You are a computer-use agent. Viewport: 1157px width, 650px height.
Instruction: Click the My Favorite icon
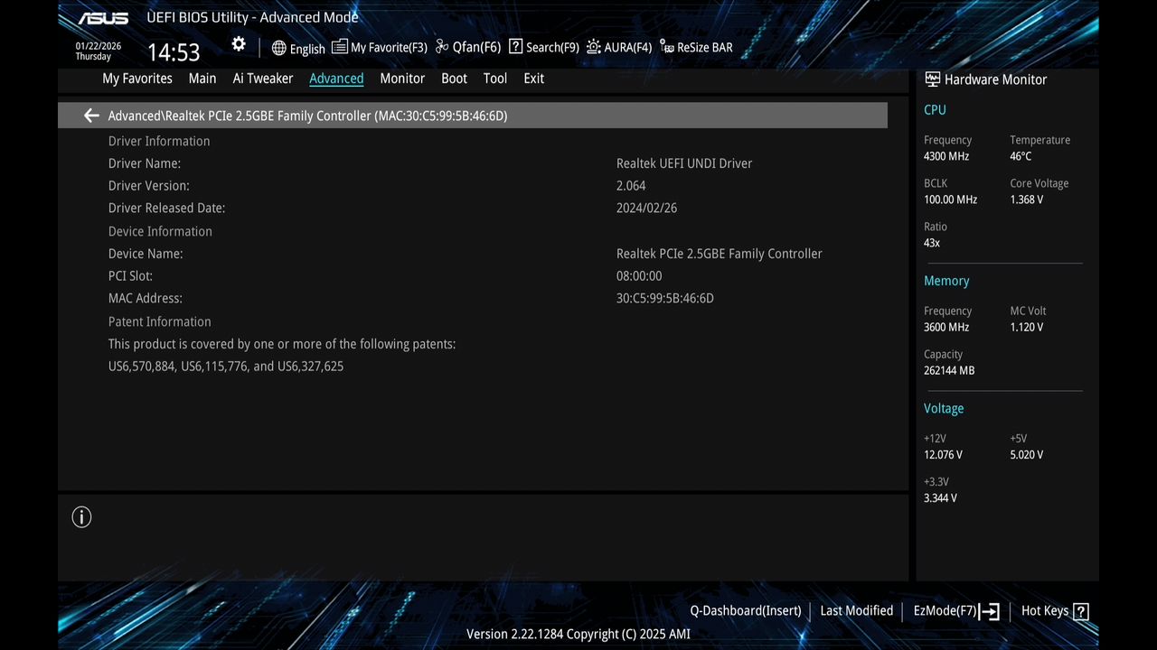tap(338, 46)
